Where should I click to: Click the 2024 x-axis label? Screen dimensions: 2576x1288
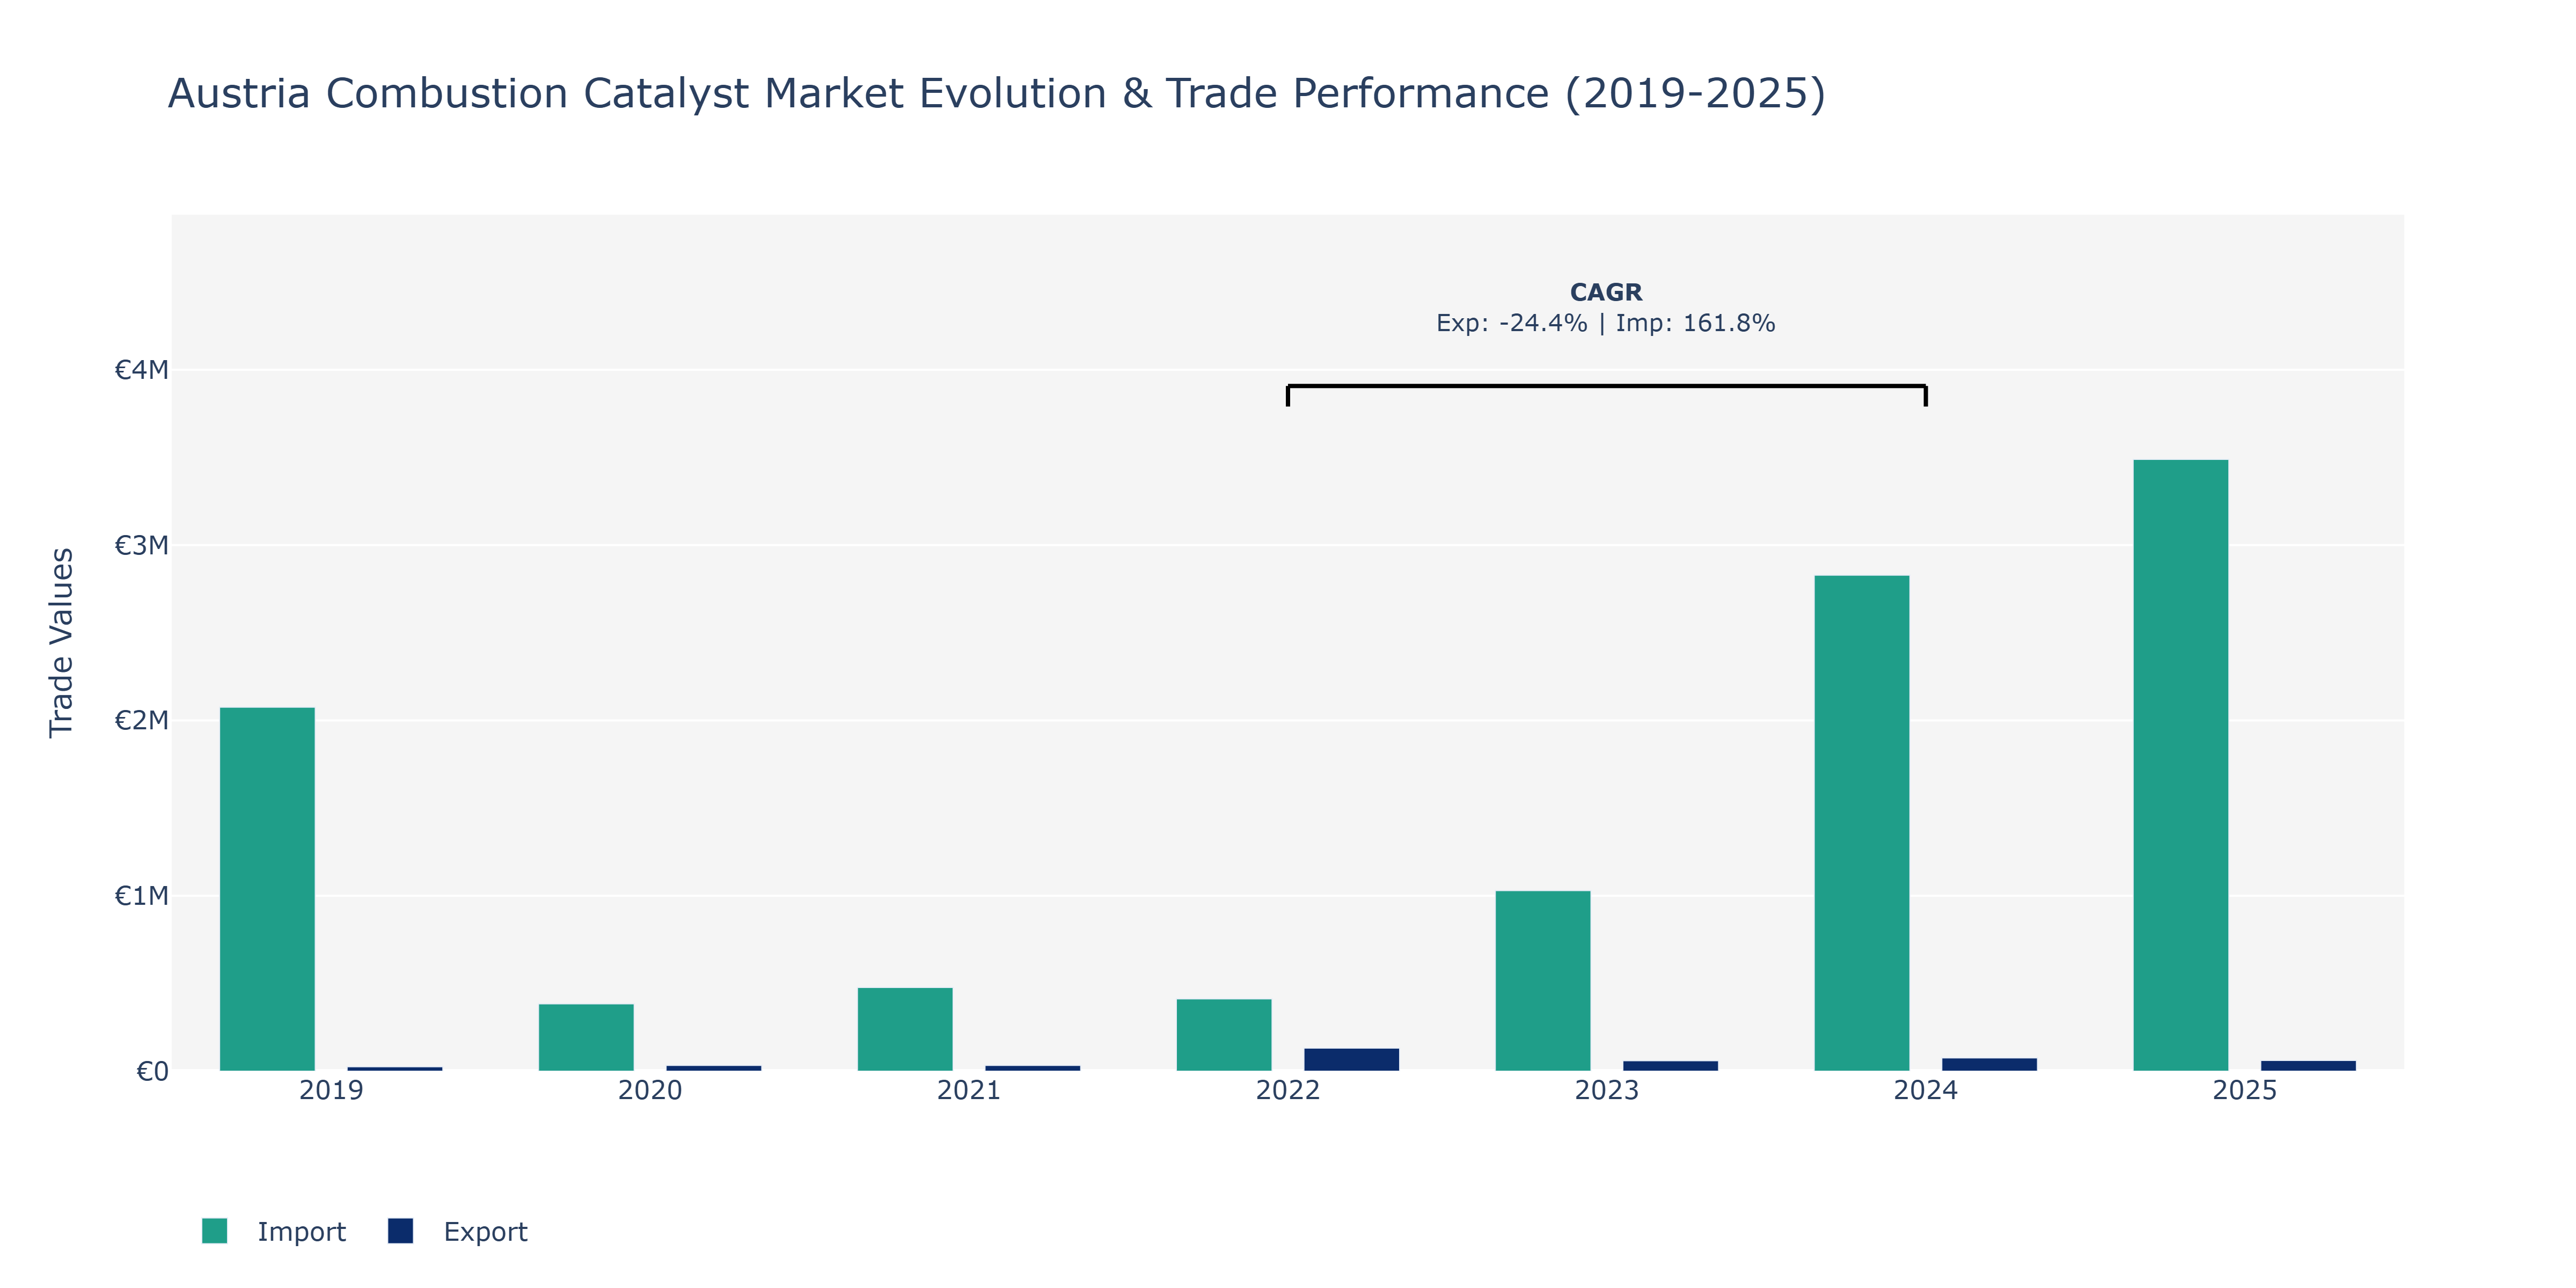point(1926,1090)
